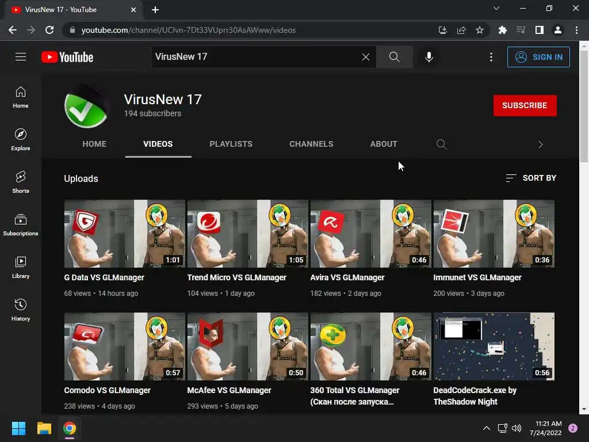Play DeadCodeCrack.exe video thumbnail
589x442 pixels.
tap(494, 346)
